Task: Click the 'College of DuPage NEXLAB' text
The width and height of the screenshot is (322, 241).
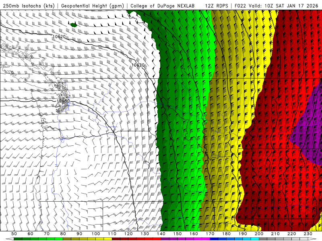Action: (x=163, y=6)
